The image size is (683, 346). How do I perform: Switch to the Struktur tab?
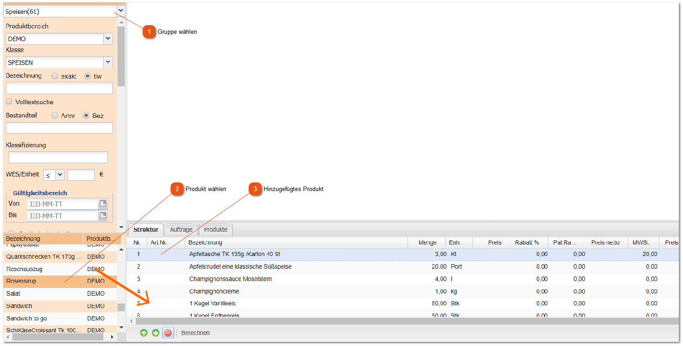(x=146, y=229)
